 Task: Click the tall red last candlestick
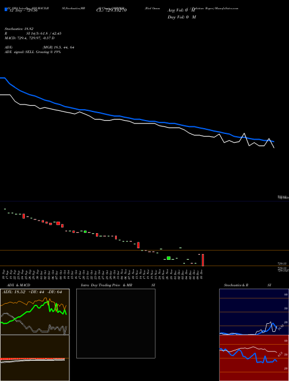pos(203,260)
